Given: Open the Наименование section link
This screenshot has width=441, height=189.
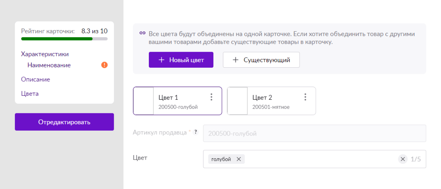Looking at the screenshot, I should click(49, 65).
